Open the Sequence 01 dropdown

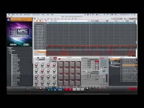pyautogui.click(x=90, y=60)
